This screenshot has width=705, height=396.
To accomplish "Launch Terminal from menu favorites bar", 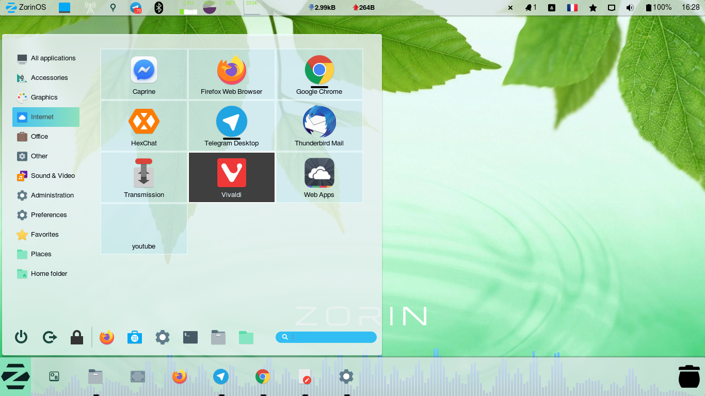I will (190, 337).
